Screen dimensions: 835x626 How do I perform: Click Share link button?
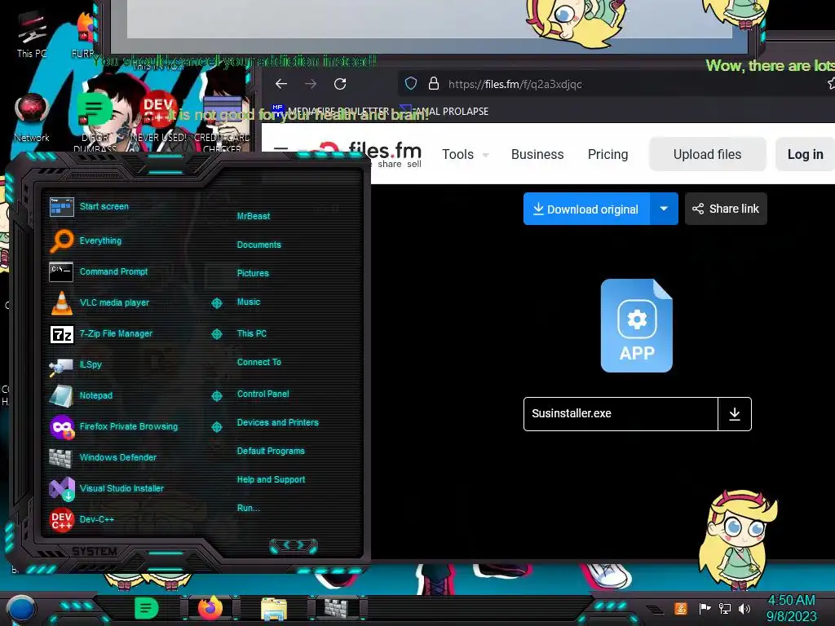point(726,209)
